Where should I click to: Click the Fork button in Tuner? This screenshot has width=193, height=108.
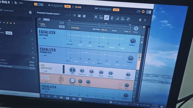62,26
